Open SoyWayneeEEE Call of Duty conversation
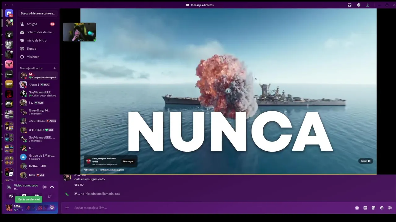Viewport: 396px width, 222px height. point(38,94)
